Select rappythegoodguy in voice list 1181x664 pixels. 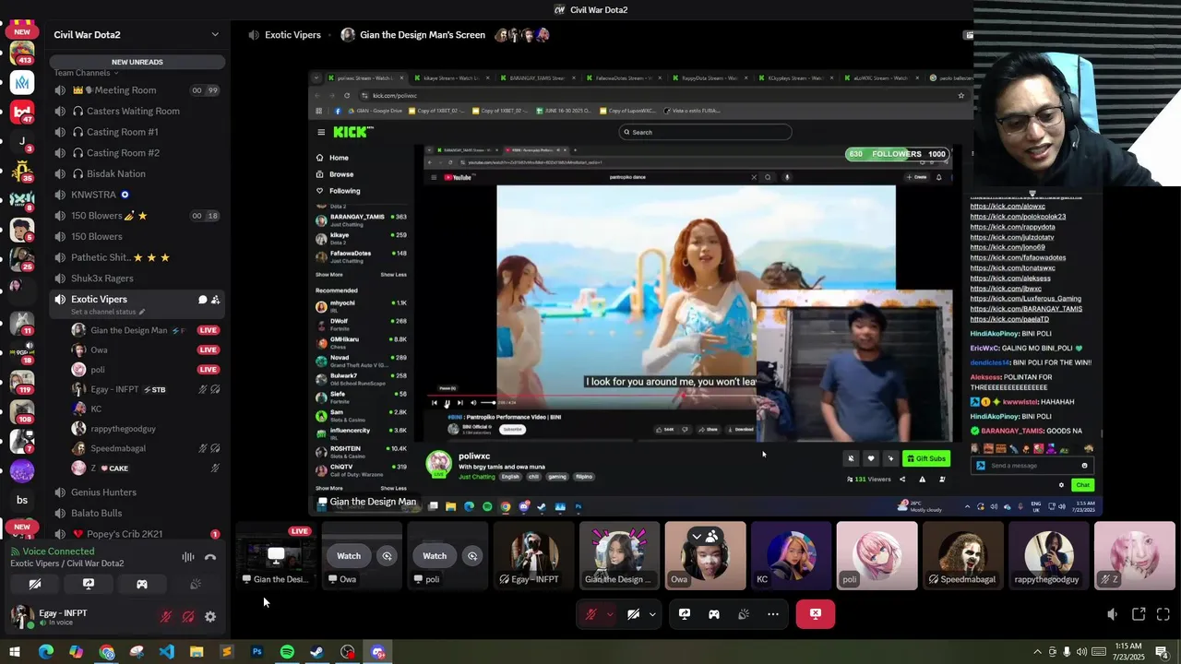click(x=145, y=429)
